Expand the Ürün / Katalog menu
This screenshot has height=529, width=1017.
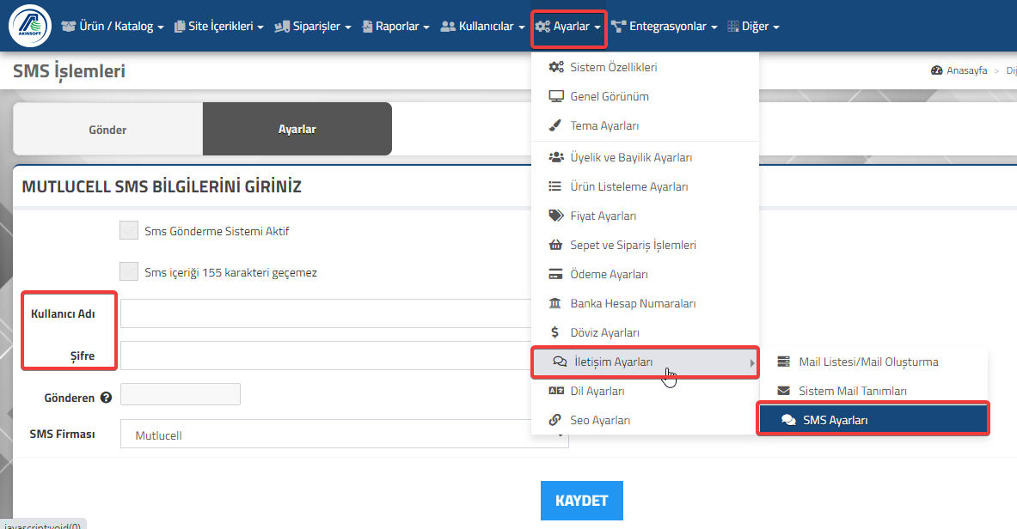[113, 26]
